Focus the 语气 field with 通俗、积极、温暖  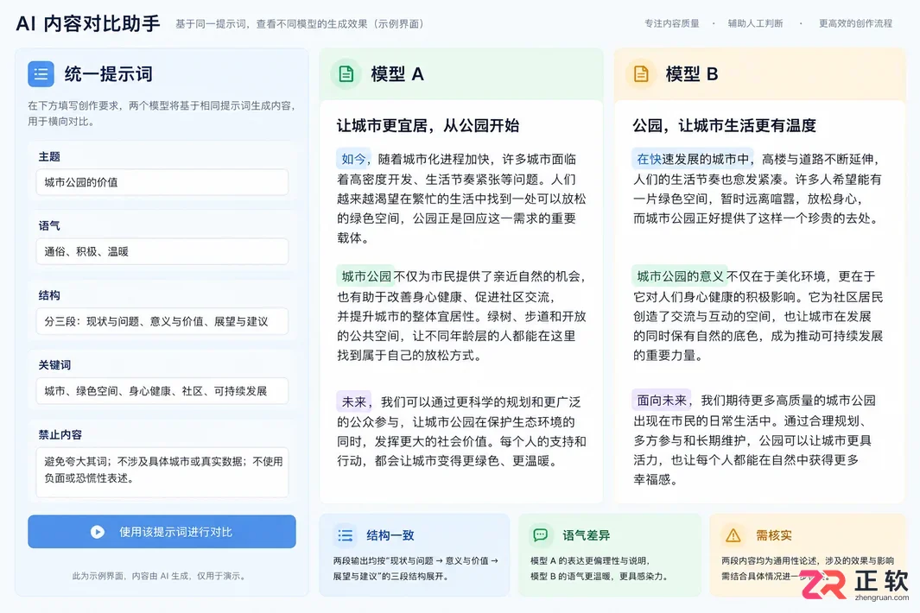coord(162,251)
